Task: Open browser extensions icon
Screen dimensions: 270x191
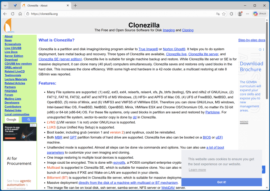Action: pyautogui.click(x=232, y=14)
